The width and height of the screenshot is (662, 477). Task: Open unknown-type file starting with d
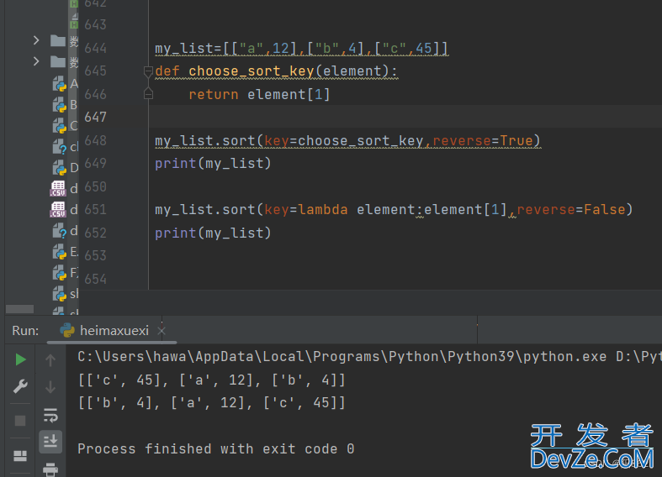(x=66, y=231)
